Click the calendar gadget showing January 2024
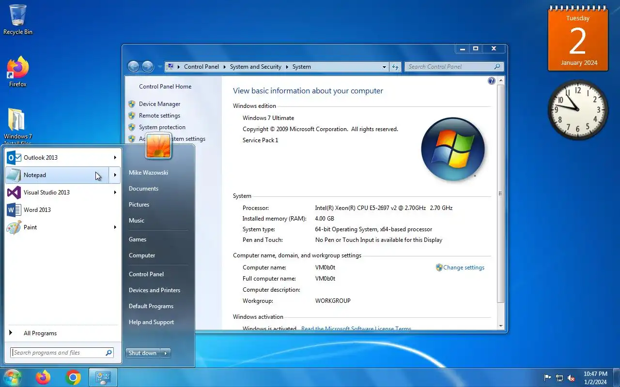The width and height of the screenshot is (620, 387). (x=578, y=39)
